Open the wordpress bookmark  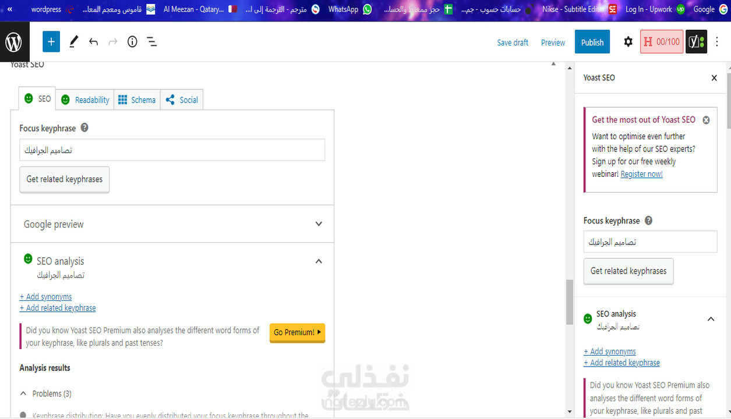point(54,9)
